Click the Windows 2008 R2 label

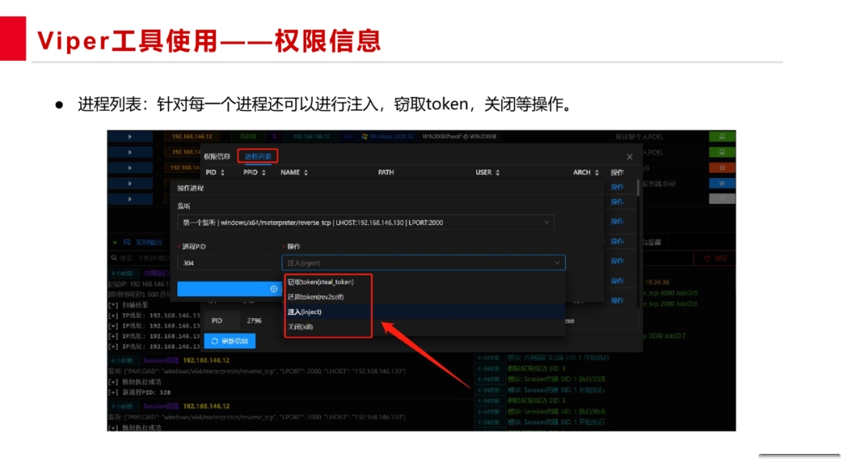click(x=392, y=137)
